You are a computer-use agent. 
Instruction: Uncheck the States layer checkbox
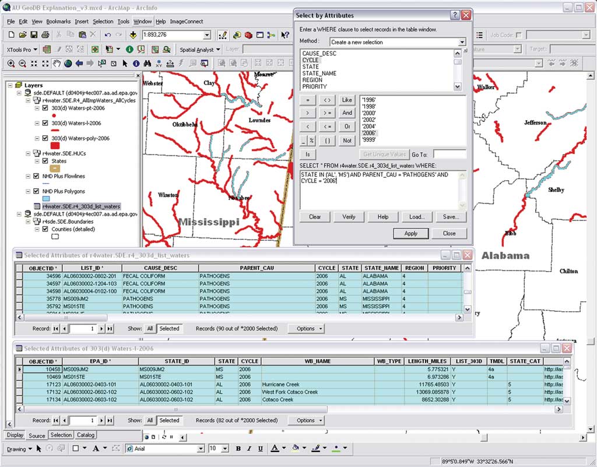(x=45, y=161)
